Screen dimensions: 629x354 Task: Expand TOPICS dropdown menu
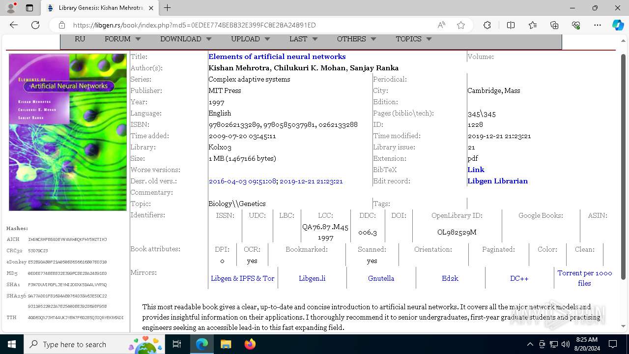[413, 39]
